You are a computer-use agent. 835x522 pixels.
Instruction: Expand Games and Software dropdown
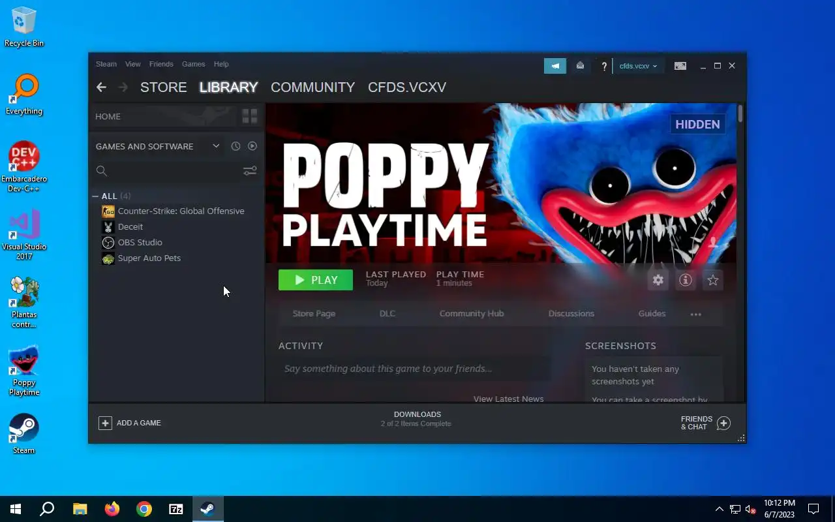click(x=216, y=146)
